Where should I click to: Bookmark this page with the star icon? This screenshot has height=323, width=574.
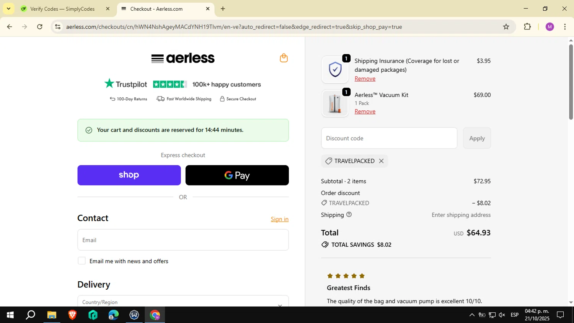[506, 27]
